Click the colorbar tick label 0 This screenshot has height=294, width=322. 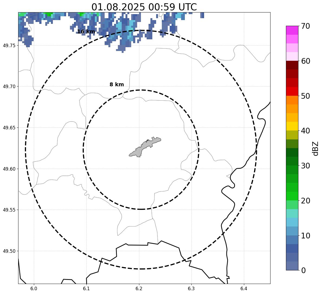[303, 270]
